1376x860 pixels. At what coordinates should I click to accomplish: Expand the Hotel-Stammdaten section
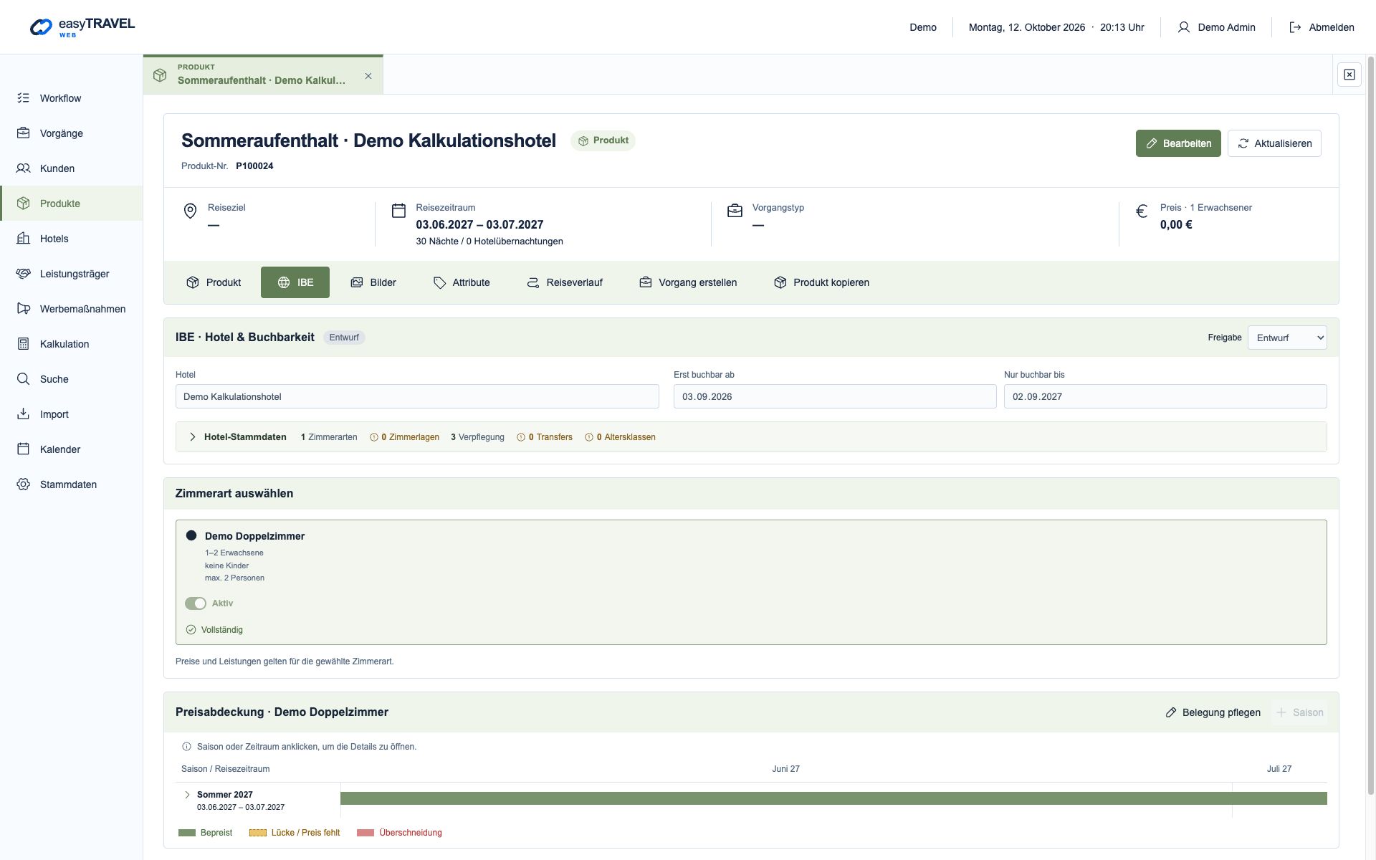click(193, 437)
